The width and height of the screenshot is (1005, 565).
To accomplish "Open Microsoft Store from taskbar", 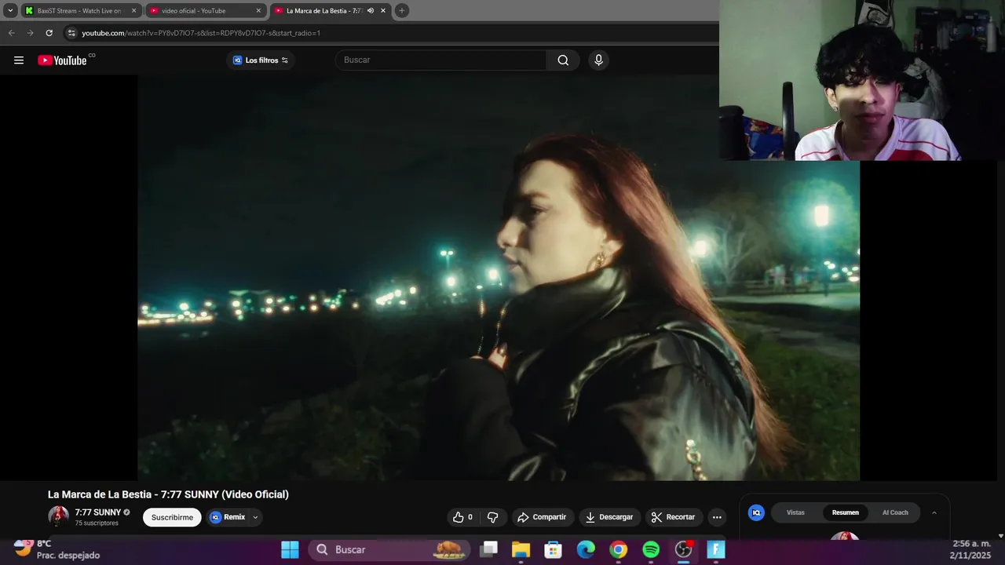I will point(554,550).
